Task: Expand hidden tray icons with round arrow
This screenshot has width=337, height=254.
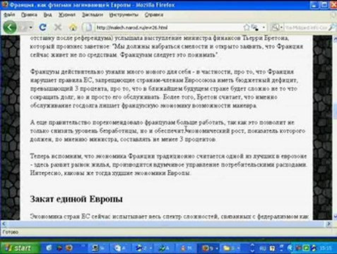Action: [x=290, y=248]
